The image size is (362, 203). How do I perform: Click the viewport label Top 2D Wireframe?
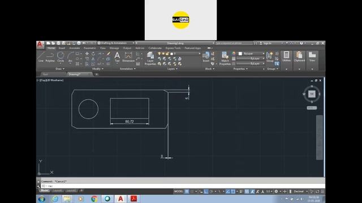51,80
